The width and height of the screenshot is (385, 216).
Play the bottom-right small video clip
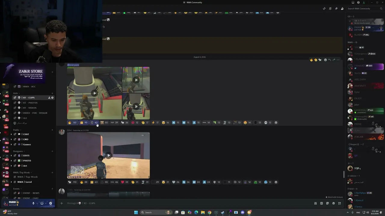(136, 106)
